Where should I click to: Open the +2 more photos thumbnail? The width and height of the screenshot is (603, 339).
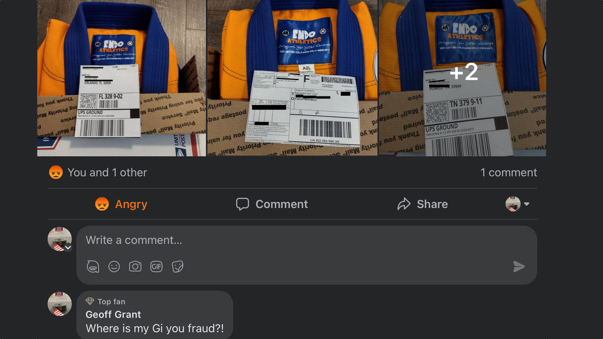coord(462,78)
